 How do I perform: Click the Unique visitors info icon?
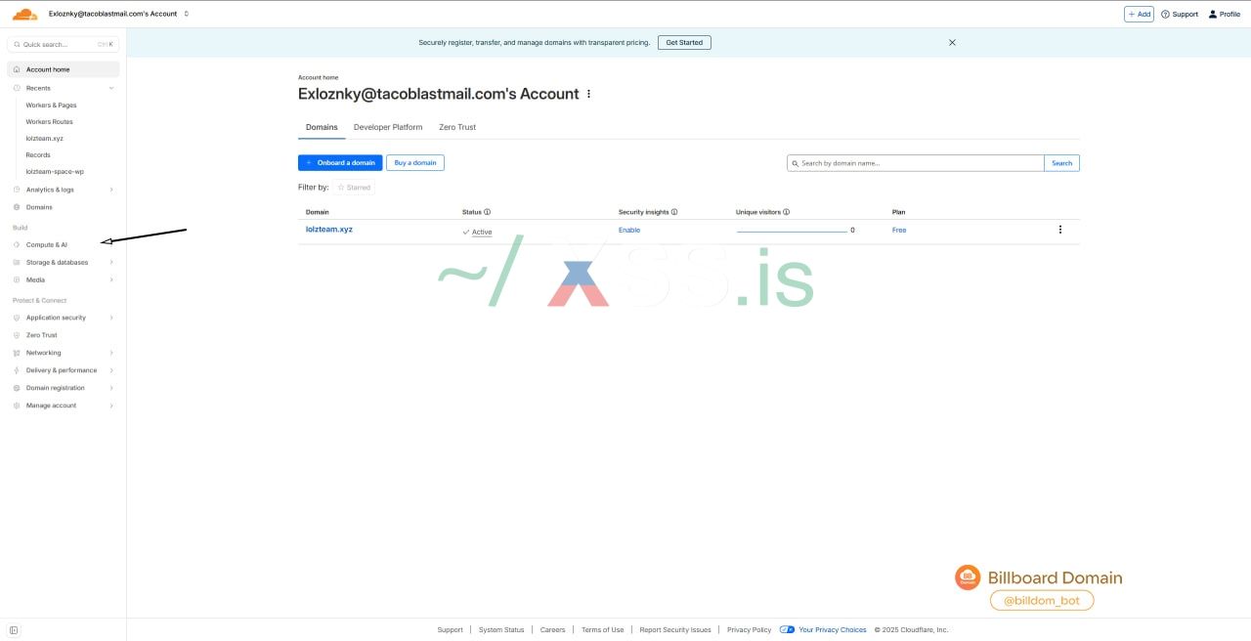click(x=787, y=212)
